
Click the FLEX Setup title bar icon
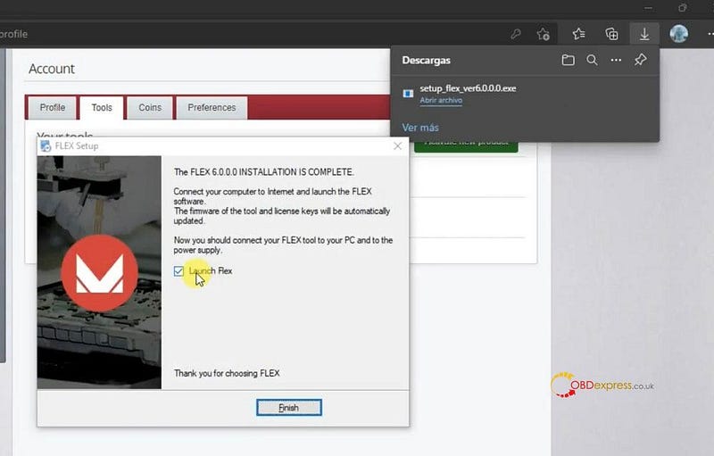pos(46,146)
